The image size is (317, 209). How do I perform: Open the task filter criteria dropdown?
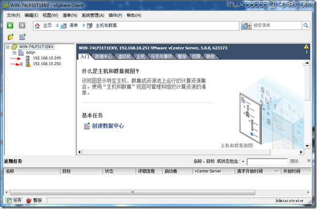coord(243,161)
